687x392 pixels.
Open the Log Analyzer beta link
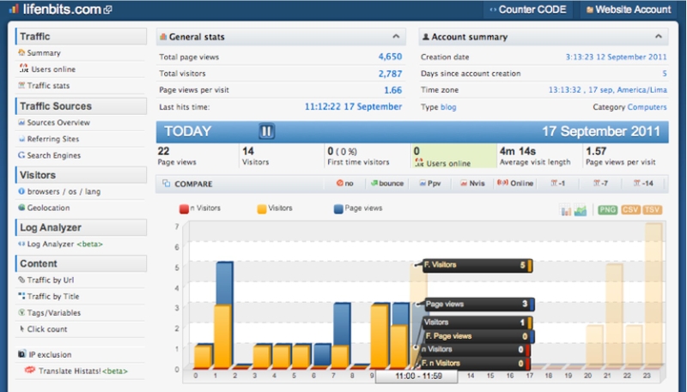click(x=65, y=244)
